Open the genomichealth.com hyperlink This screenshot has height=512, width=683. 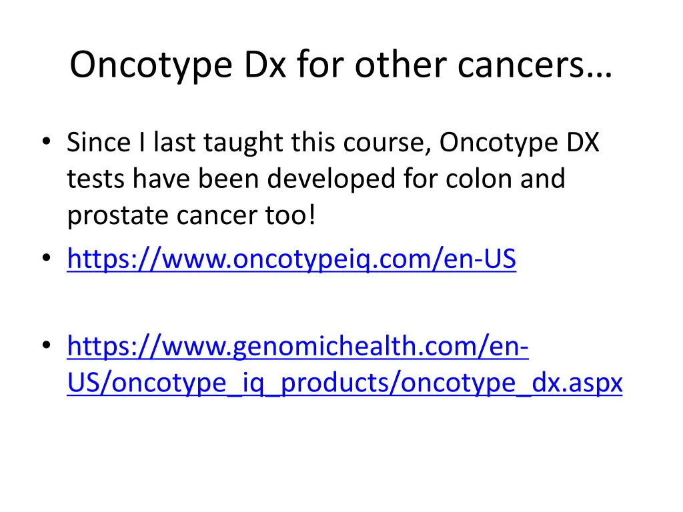(x=297, y=347)
